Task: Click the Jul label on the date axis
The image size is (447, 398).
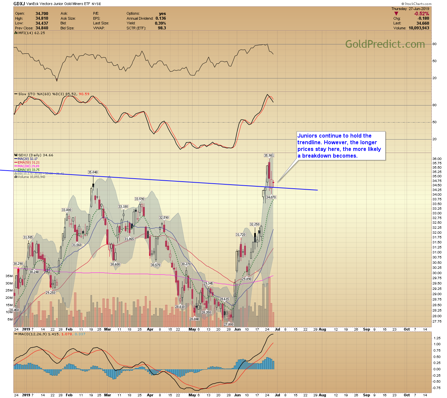Action: [x=277, y=329]
